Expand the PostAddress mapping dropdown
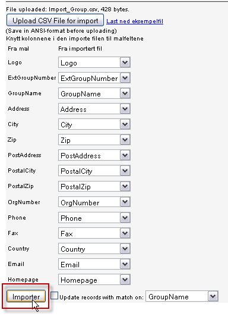This screenshot has width=228, height=316. (94, 155)
